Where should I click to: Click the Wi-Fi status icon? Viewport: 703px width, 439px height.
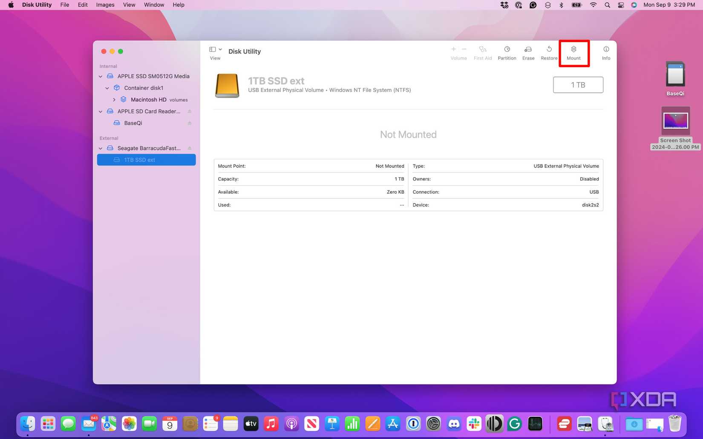tap(593, 5)
